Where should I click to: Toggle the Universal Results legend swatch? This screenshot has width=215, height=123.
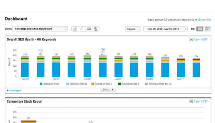[x=68, y=84]
